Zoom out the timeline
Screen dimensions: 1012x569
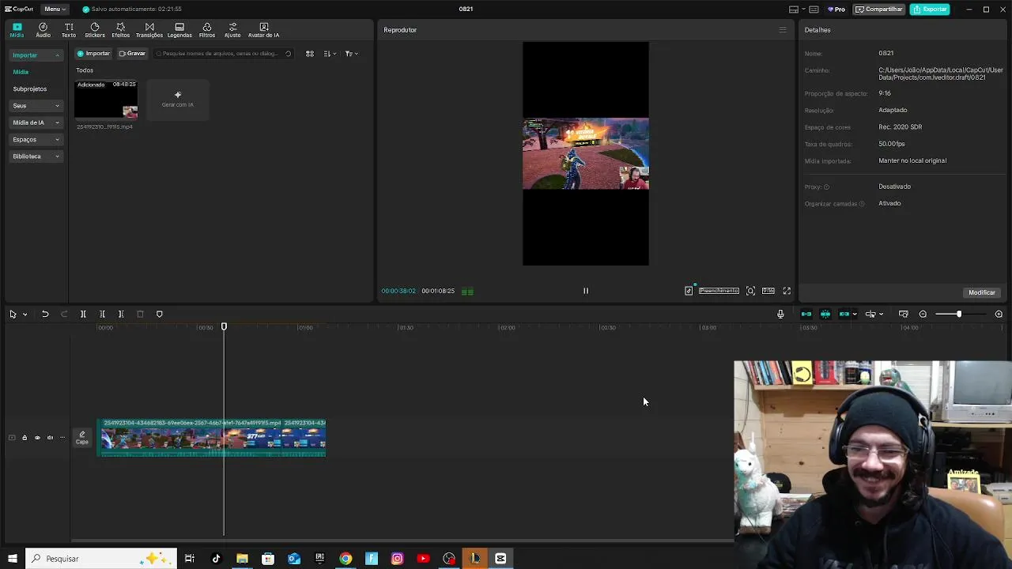(x=923, y=315)
